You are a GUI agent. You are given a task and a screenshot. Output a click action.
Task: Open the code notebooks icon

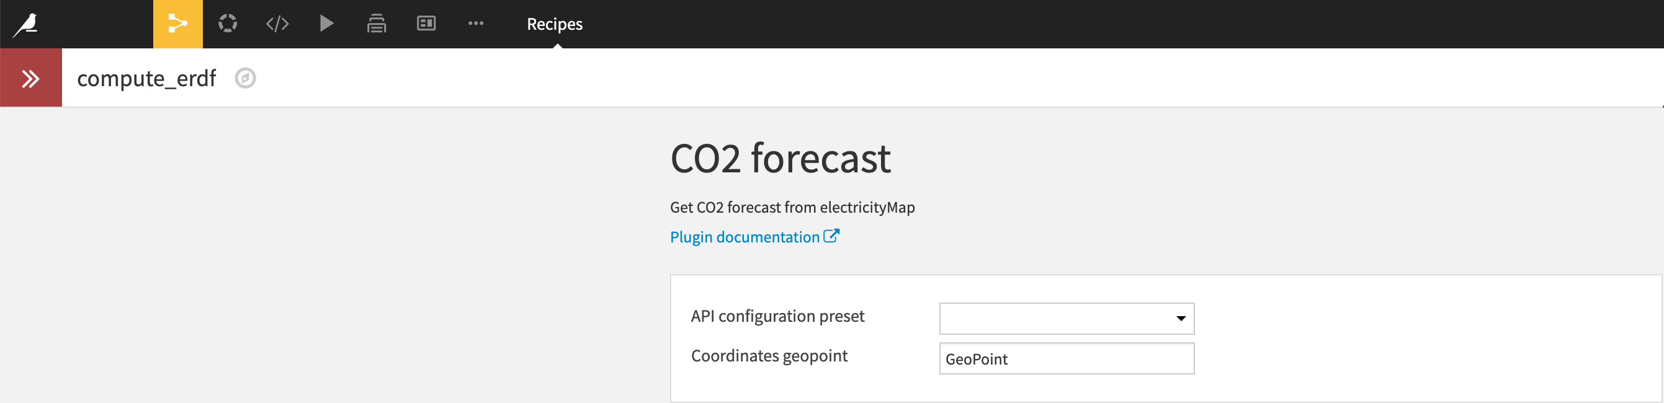pos(277,24)
